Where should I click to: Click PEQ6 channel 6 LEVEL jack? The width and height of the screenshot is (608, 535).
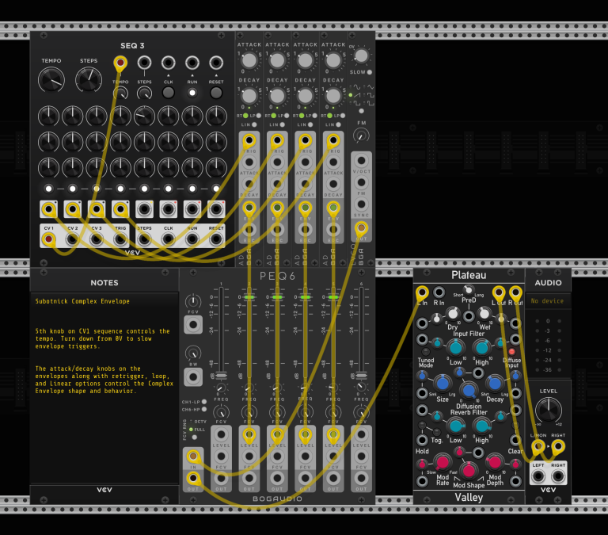tap(361, 434)
